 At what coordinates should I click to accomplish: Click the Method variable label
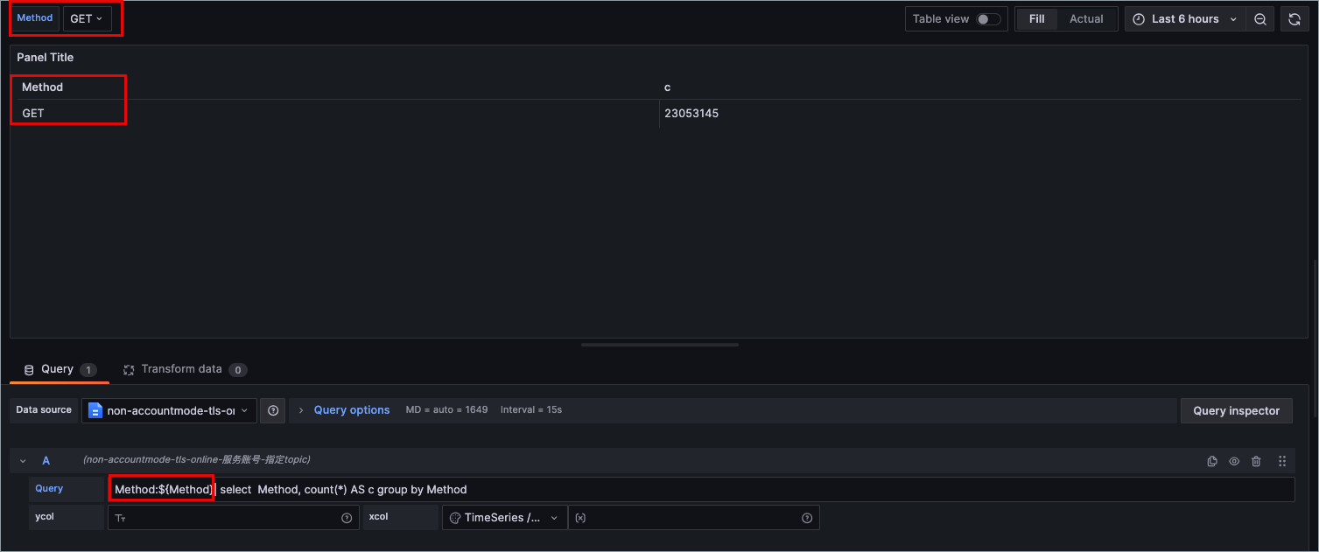(x=35, y=18)
